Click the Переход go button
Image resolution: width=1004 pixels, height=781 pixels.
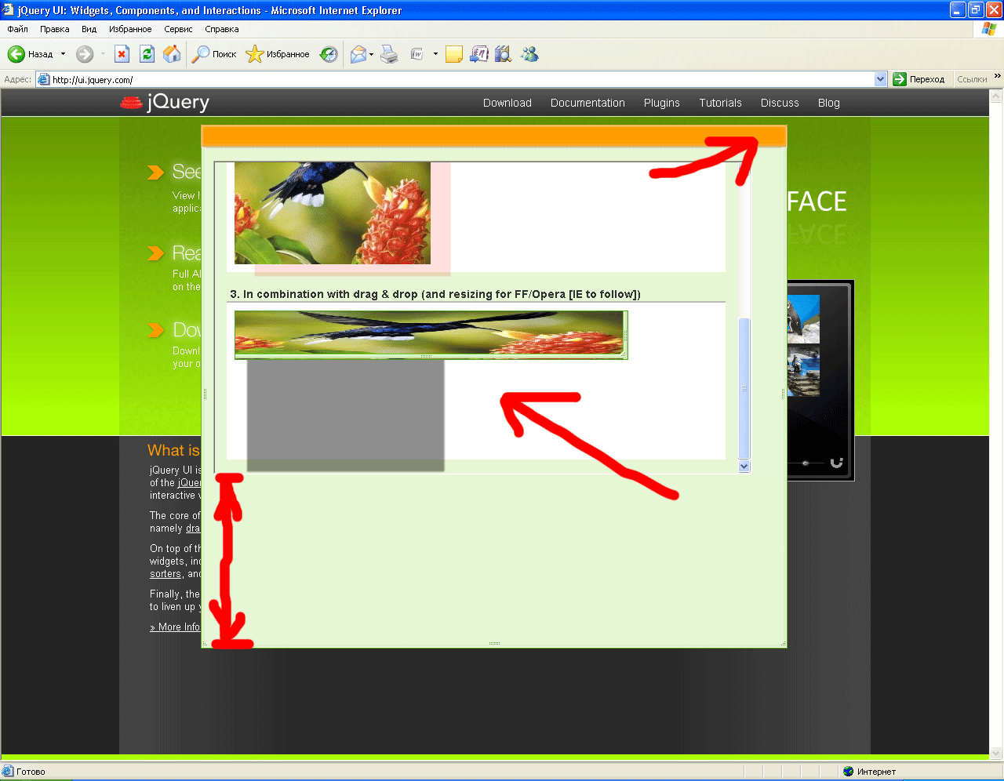[919, 79]
